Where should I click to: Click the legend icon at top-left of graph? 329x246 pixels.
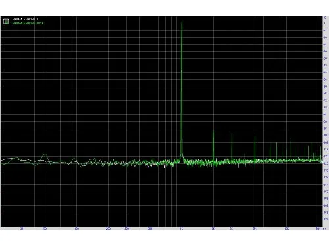tap(6, 21)
